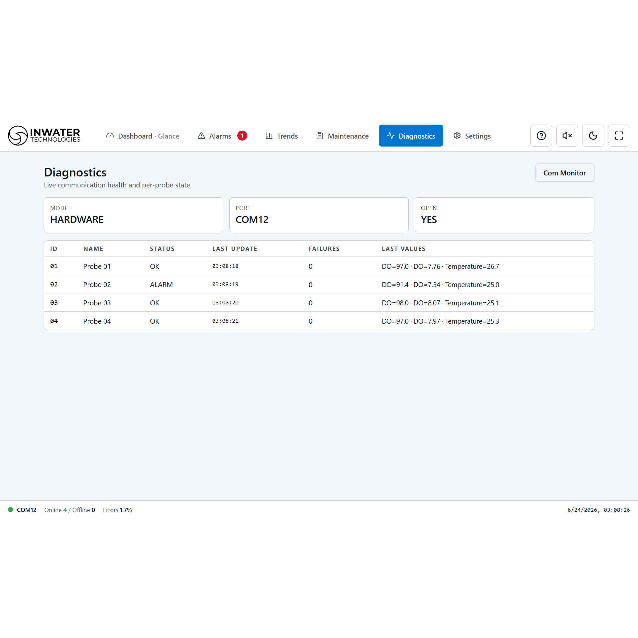Click COM12 in the status bar
The image size is (638, 638).
coord(27,510)
